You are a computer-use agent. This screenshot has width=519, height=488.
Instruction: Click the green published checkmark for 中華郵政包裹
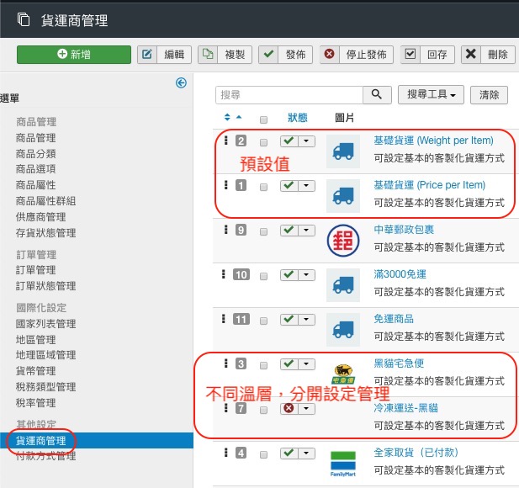click(x=289, y=230)
